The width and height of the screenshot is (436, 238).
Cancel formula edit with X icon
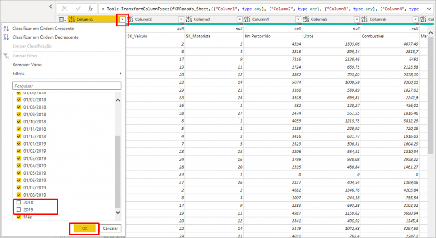[65, 9]
